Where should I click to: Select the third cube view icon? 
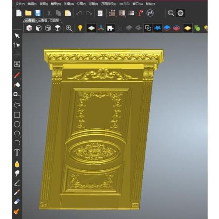(x=48, y=28)
